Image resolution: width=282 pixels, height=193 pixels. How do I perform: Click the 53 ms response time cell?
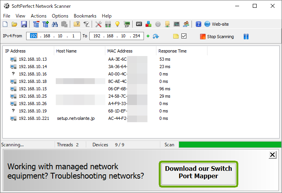(165, 59)
